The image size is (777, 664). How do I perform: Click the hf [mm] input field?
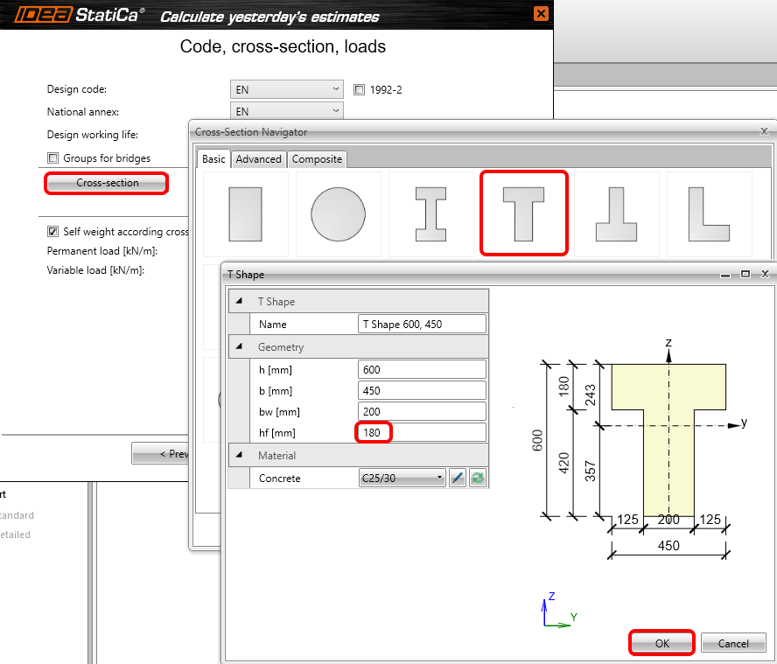pos(422,432)
